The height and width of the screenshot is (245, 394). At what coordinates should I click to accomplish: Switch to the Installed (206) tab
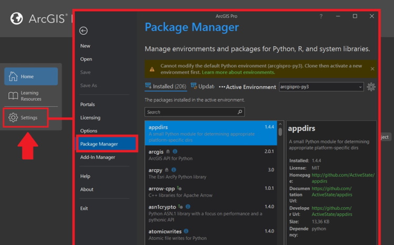pos(165,86)
